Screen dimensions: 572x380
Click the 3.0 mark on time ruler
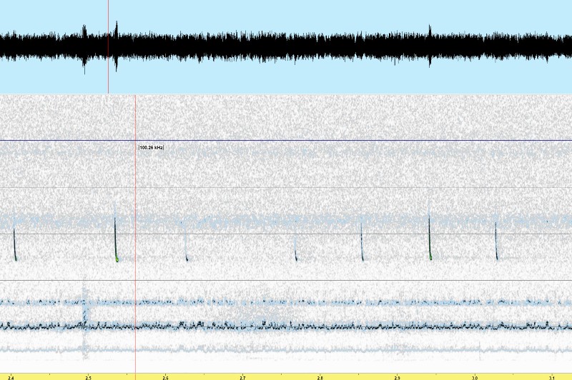474,376
